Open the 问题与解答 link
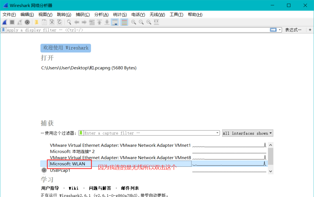The image size is (314, 197). (100, 188)
